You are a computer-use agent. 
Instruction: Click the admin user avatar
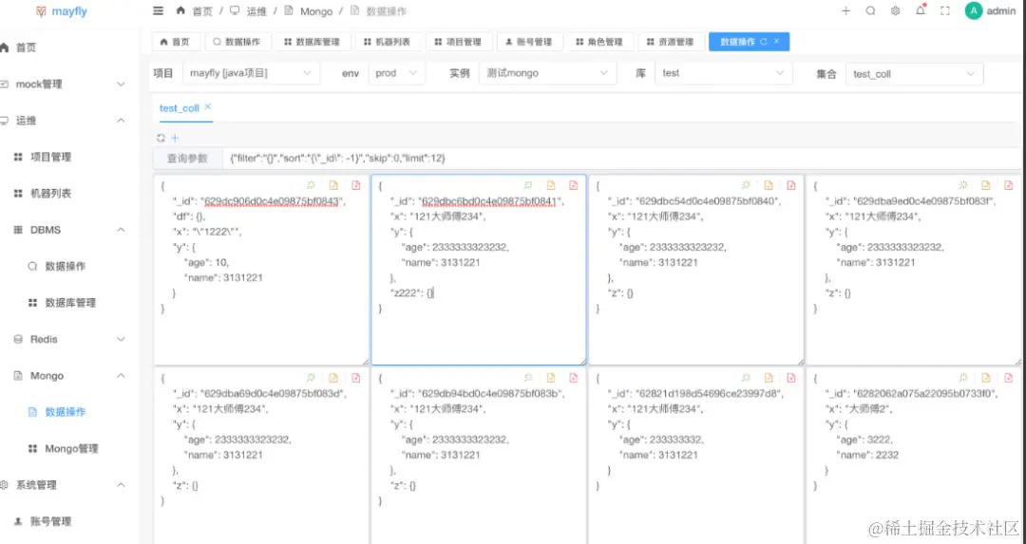click(974, 10)
